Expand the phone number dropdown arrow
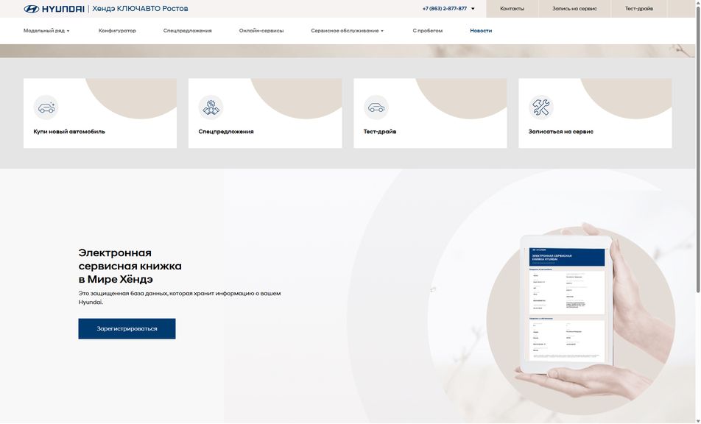The width and height of the screenshot is (701, 424). [x=473, y=9]
